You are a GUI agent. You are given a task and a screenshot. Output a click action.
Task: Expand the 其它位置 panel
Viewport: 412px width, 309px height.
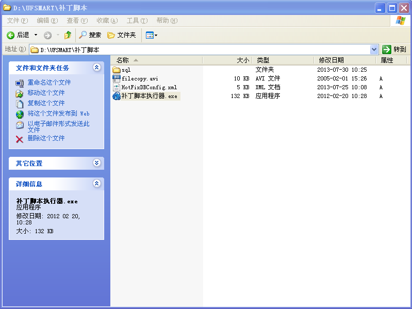click(x=97, y=163)
